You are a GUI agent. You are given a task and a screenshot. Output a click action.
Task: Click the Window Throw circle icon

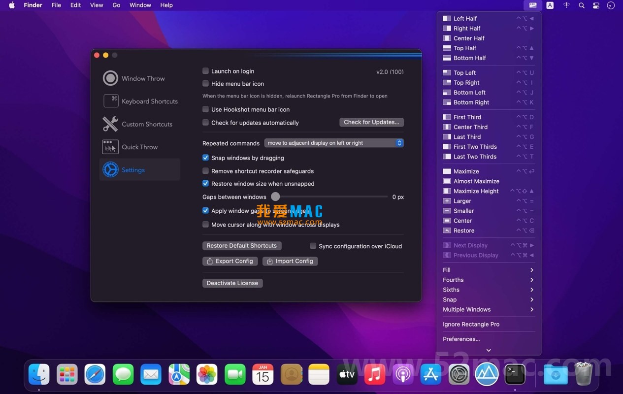click(110, 78)
